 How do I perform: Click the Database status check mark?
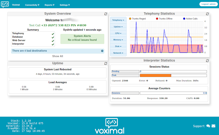(x=53, y=37)
